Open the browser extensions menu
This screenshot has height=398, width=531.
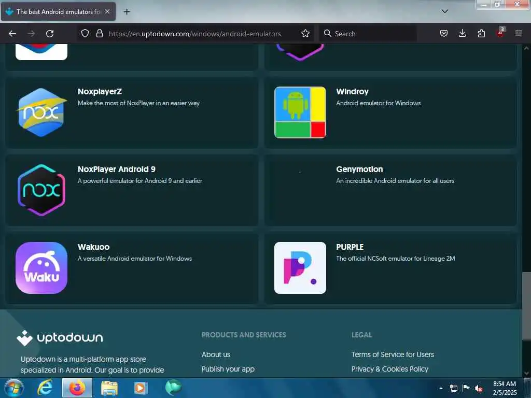pos(481,34)
